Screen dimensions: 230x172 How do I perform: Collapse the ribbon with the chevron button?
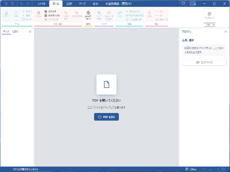pyautogui.click(x=193, y=3)
